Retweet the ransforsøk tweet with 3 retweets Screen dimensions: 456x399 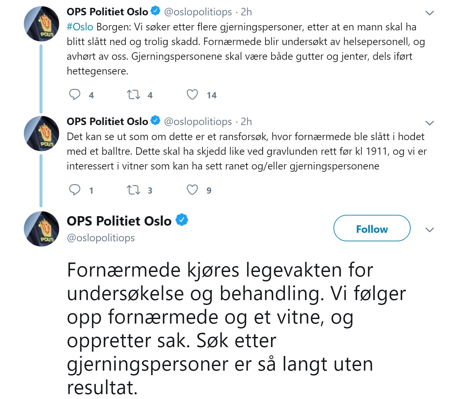pos(133,190)
